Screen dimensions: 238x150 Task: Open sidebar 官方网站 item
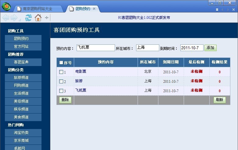(x=23, y=47)
